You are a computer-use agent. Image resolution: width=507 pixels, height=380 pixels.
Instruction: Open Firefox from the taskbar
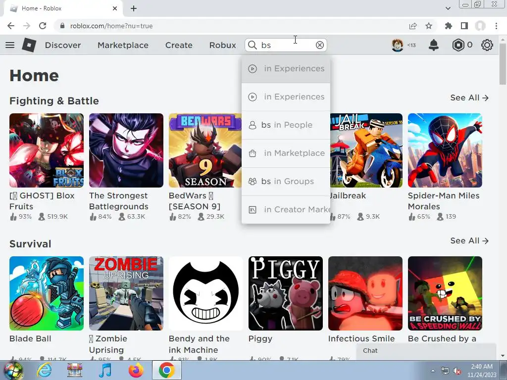point(136,370)
